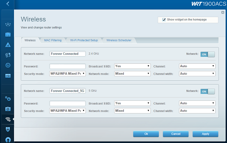Open 5 GHz Channel dropdown
Viewport: 227px width, 143px height.
point(197,103)
